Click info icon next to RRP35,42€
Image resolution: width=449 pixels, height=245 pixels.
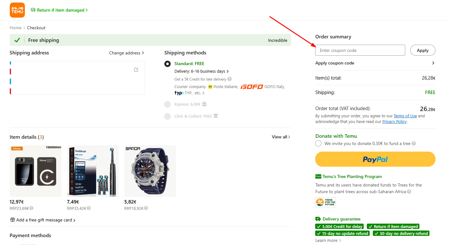coord(89,208)
